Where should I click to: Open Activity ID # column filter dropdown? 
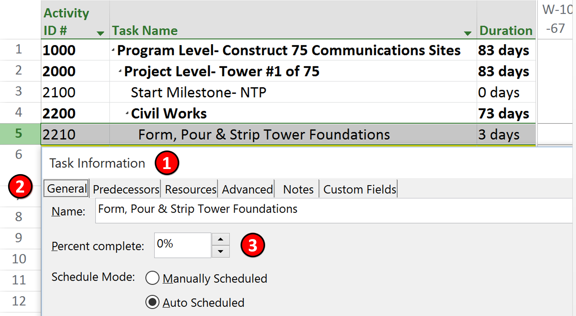(100, 33)
